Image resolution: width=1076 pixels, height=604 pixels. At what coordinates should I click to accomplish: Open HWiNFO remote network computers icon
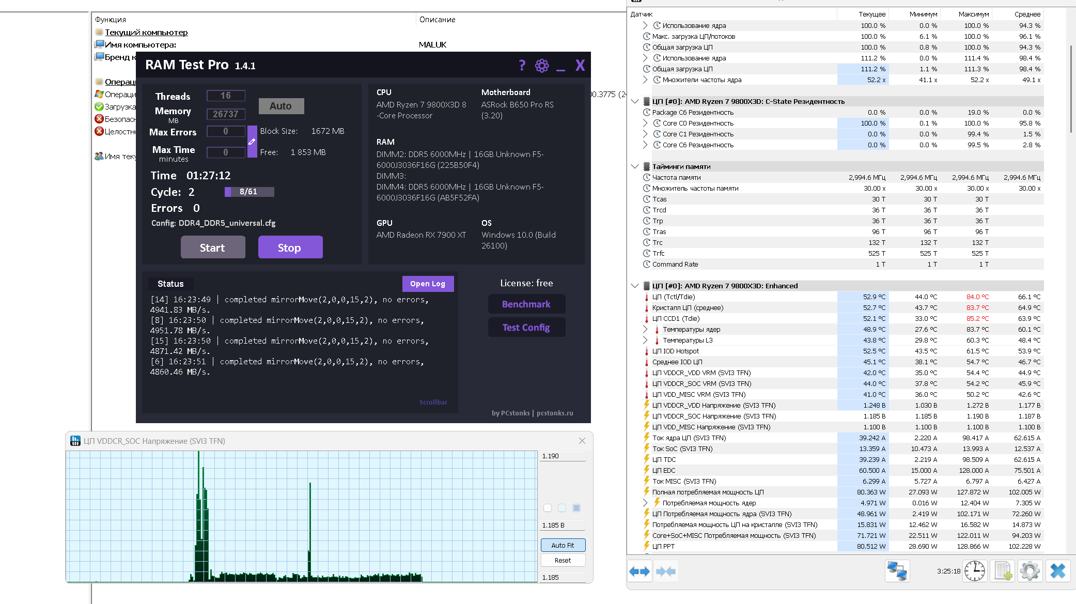click(x=897, y=571)
